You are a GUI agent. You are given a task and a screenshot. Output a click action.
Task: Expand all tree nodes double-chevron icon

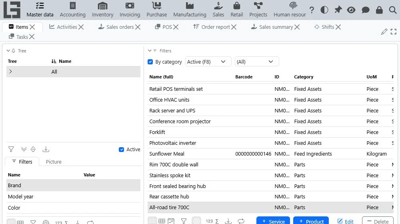[24, 149]
